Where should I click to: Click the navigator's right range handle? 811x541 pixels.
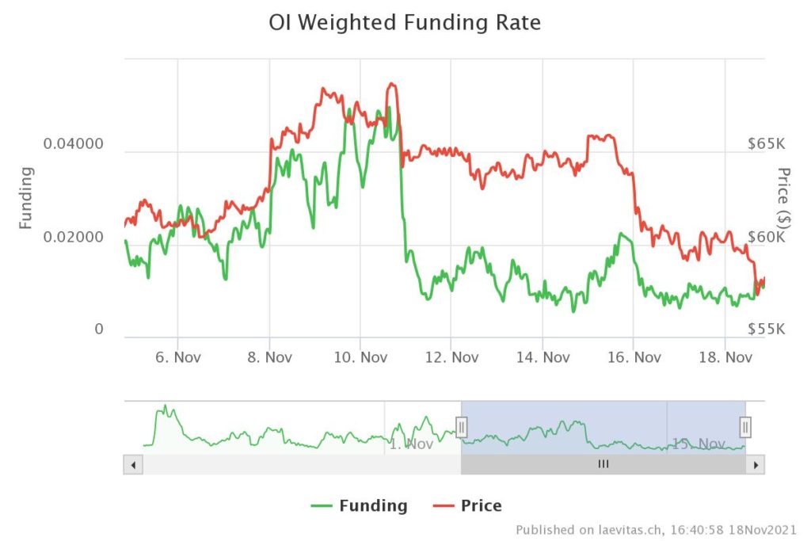pos(745,428)
